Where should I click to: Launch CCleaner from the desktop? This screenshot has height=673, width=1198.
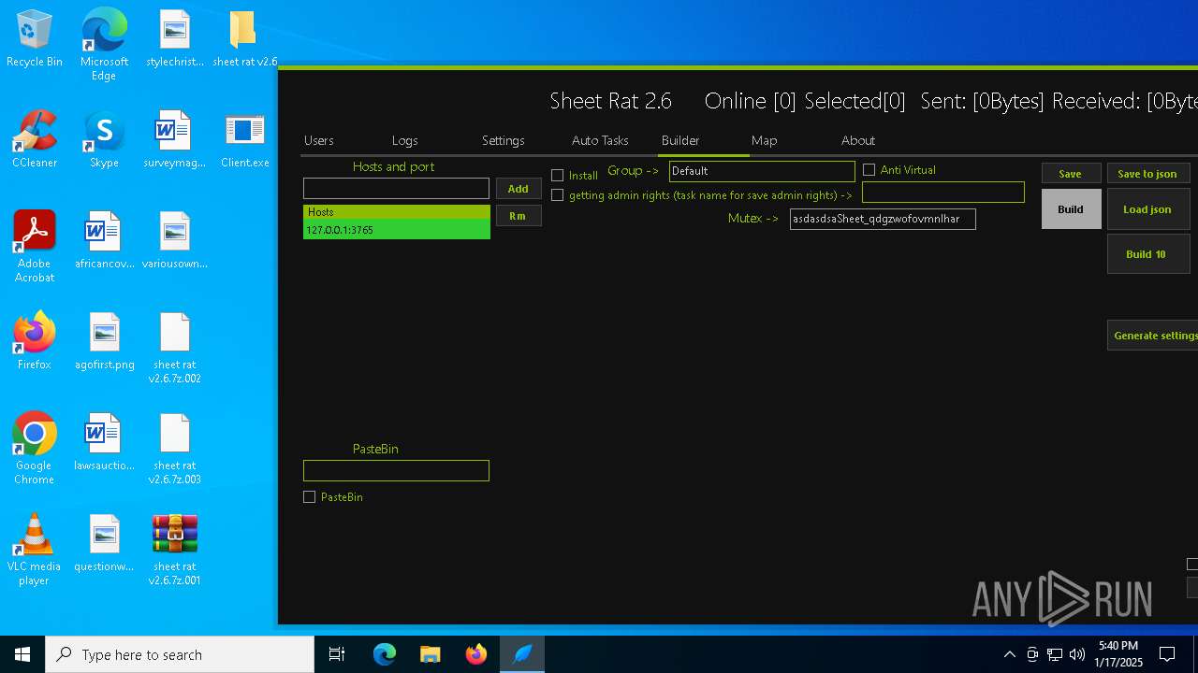[x=35, y=140]
